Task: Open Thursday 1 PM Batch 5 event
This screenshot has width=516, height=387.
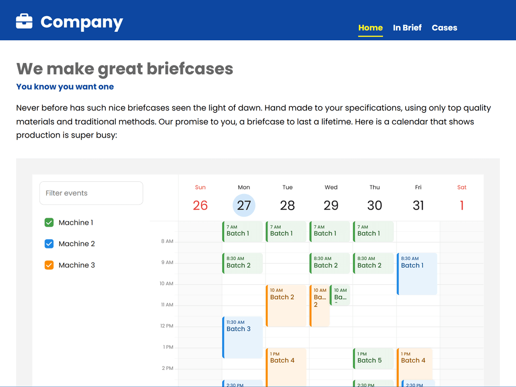Action: coord(373,358)
